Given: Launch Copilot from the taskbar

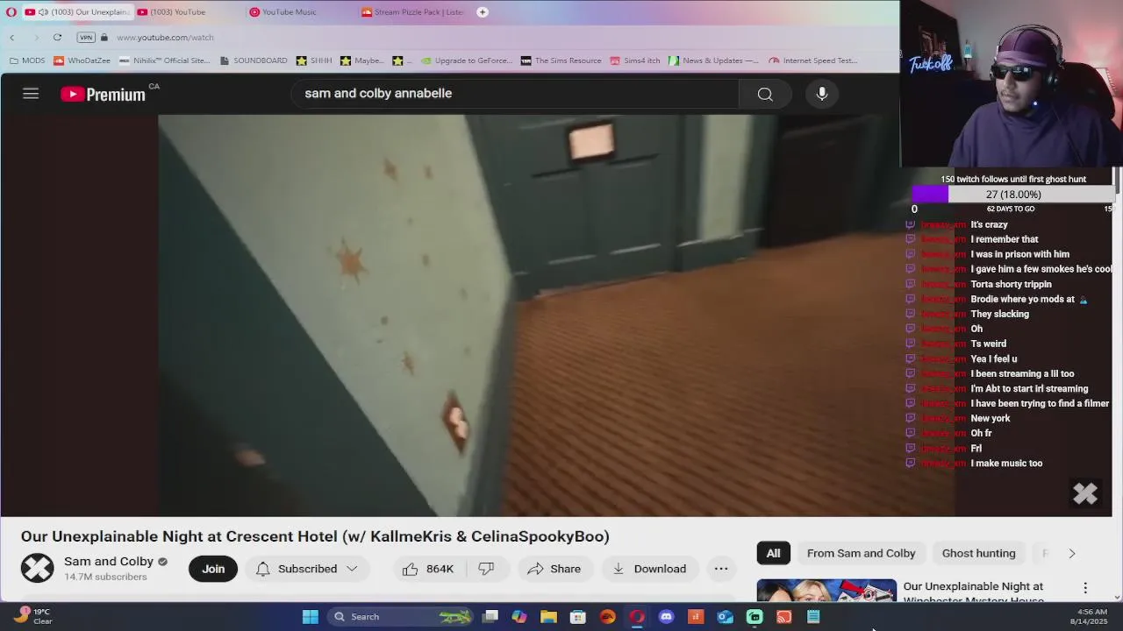Looking at the screenshot, I should (x=519, y=617).
